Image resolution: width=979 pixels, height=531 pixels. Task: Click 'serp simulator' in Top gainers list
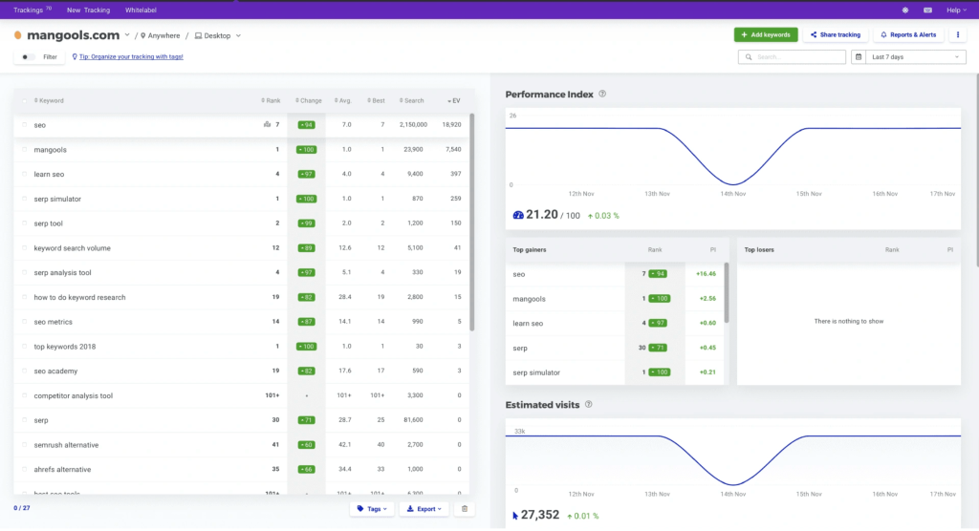tap(536, 372)
